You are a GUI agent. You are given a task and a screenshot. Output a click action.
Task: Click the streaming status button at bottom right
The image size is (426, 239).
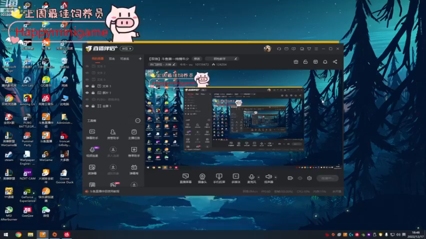(327, 178)
